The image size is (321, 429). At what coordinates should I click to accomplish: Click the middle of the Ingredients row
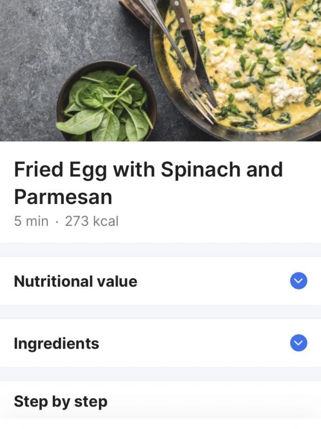tap(160, 343)
